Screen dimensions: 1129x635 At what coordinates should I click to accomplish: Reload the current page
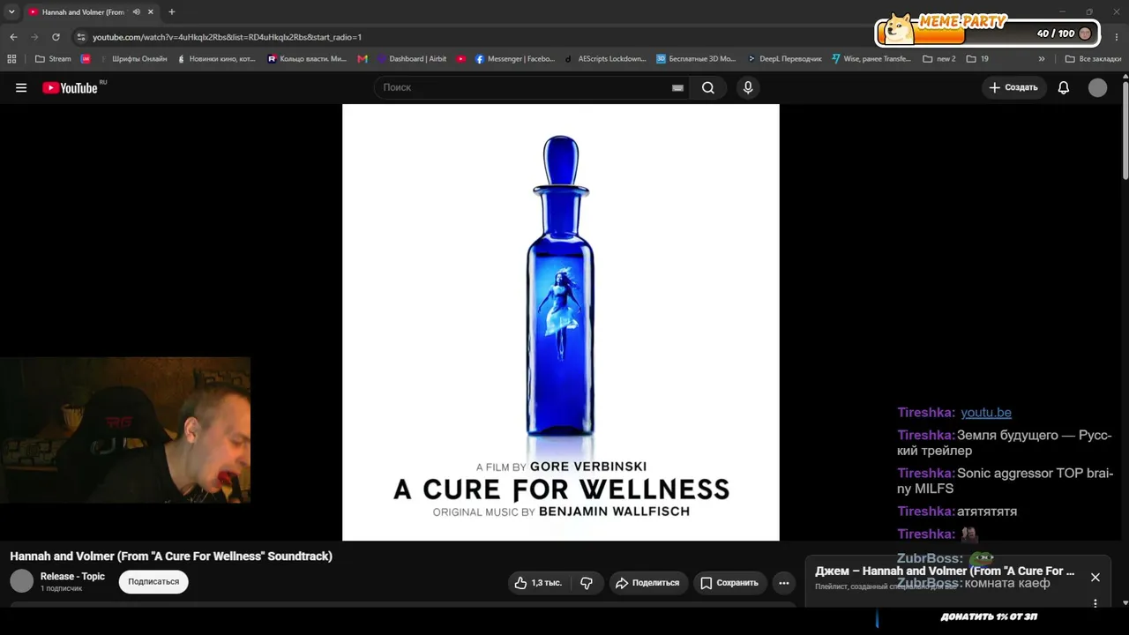(x=56, y=37)
